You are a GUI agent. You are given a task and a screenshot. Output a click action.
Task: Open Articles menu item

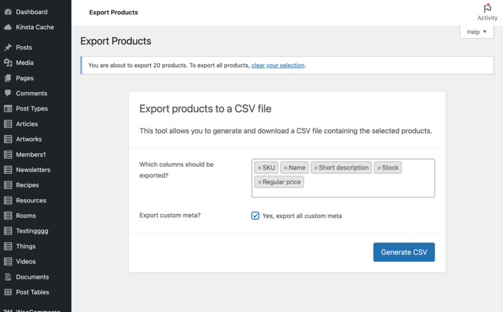pos(27,124)
